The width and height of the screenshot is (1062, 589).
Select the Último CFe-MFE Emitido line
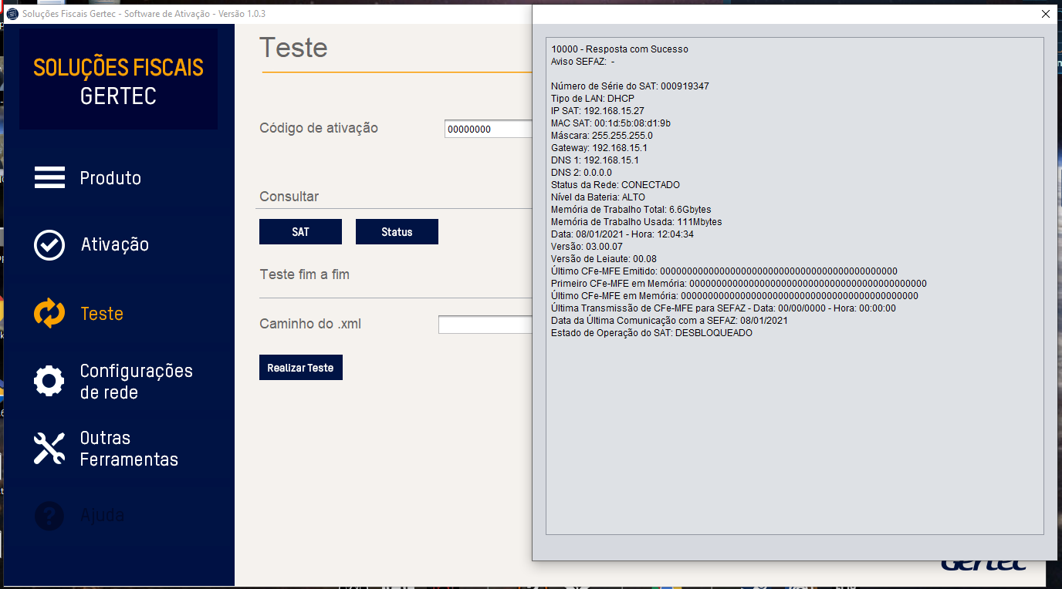pyautogui.click(x=724, y=271)
